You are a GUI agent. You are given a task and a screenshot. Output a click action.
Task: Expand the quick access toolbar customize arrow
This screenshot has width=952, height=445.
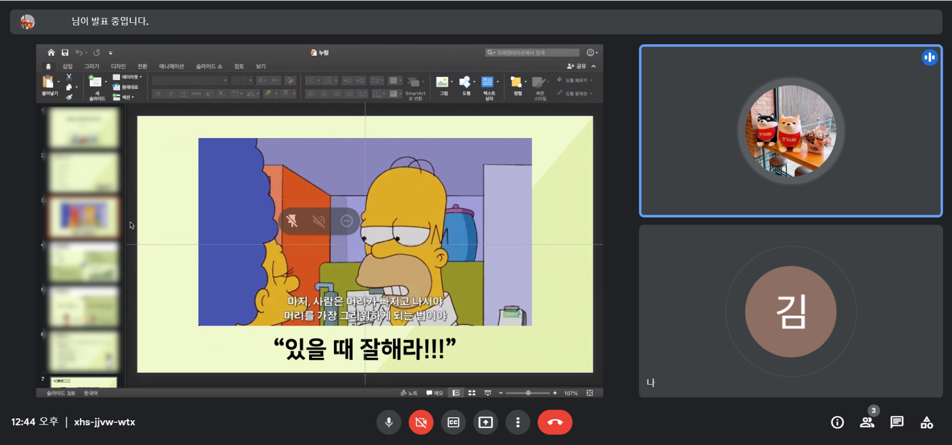(x=110, y=53)
